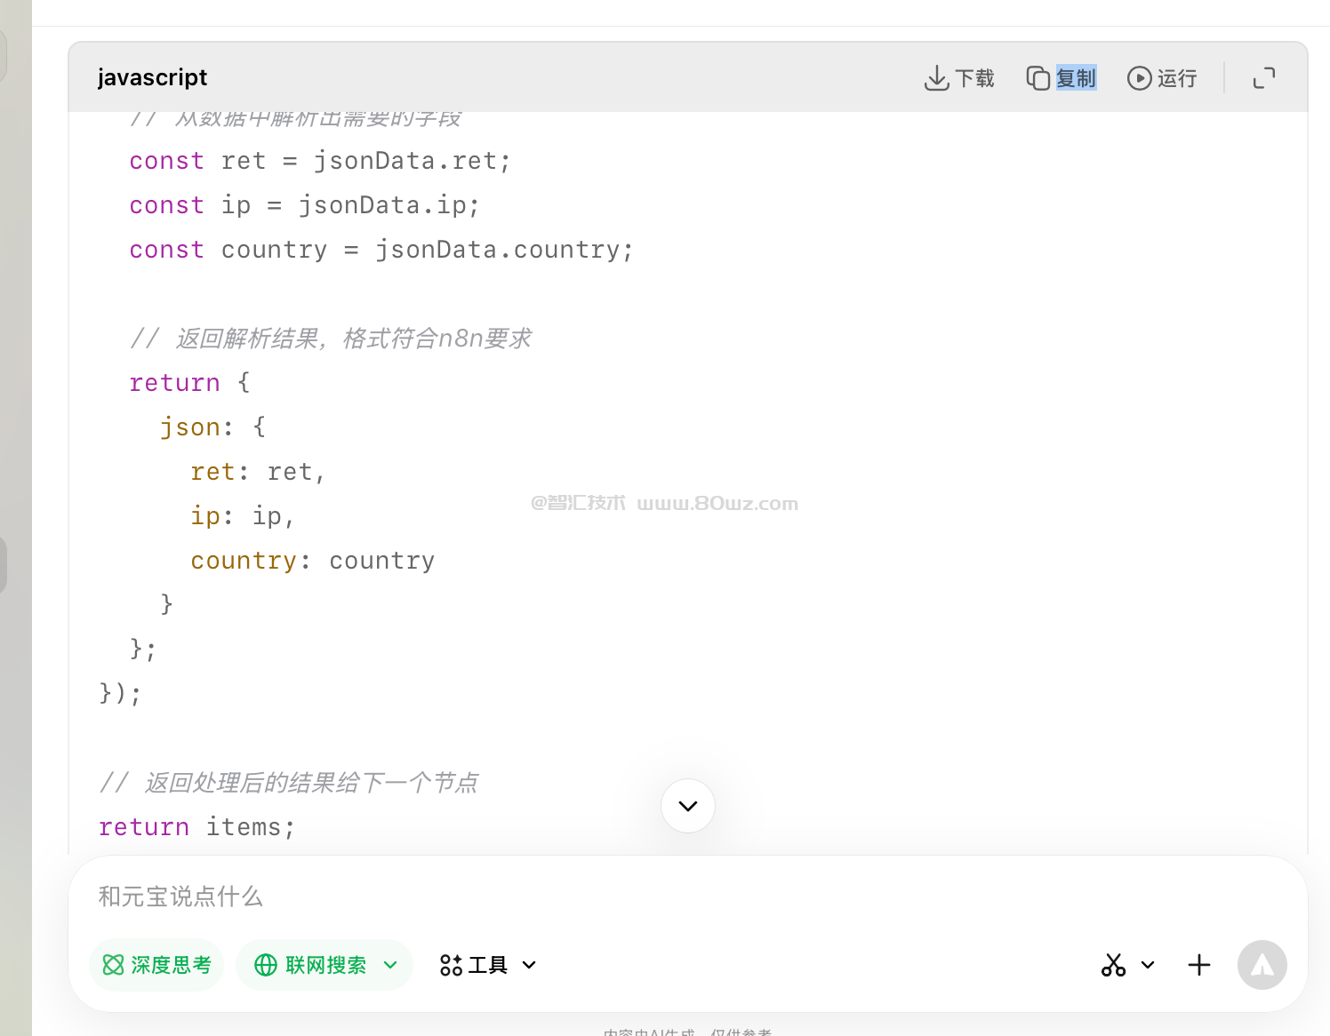Click the plus icon to add attachment

tap(1198, 965)
